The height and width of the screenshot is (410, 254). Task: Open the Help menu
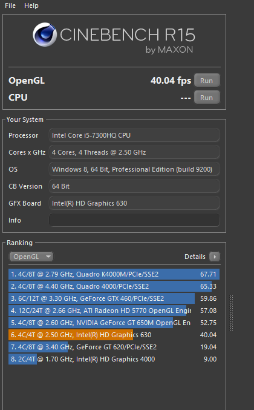pos(31,5)
